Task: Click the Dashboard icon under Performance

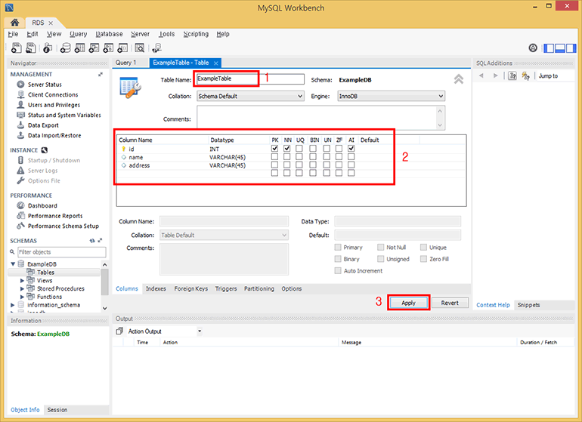Action: coord(21,205)
